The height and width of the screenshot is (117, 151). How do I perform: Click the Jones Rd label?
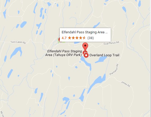tap(125, 84)
